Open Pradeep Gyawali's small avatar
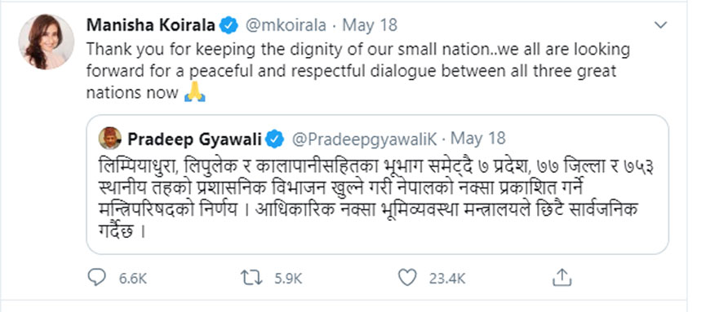 [110, 138]
